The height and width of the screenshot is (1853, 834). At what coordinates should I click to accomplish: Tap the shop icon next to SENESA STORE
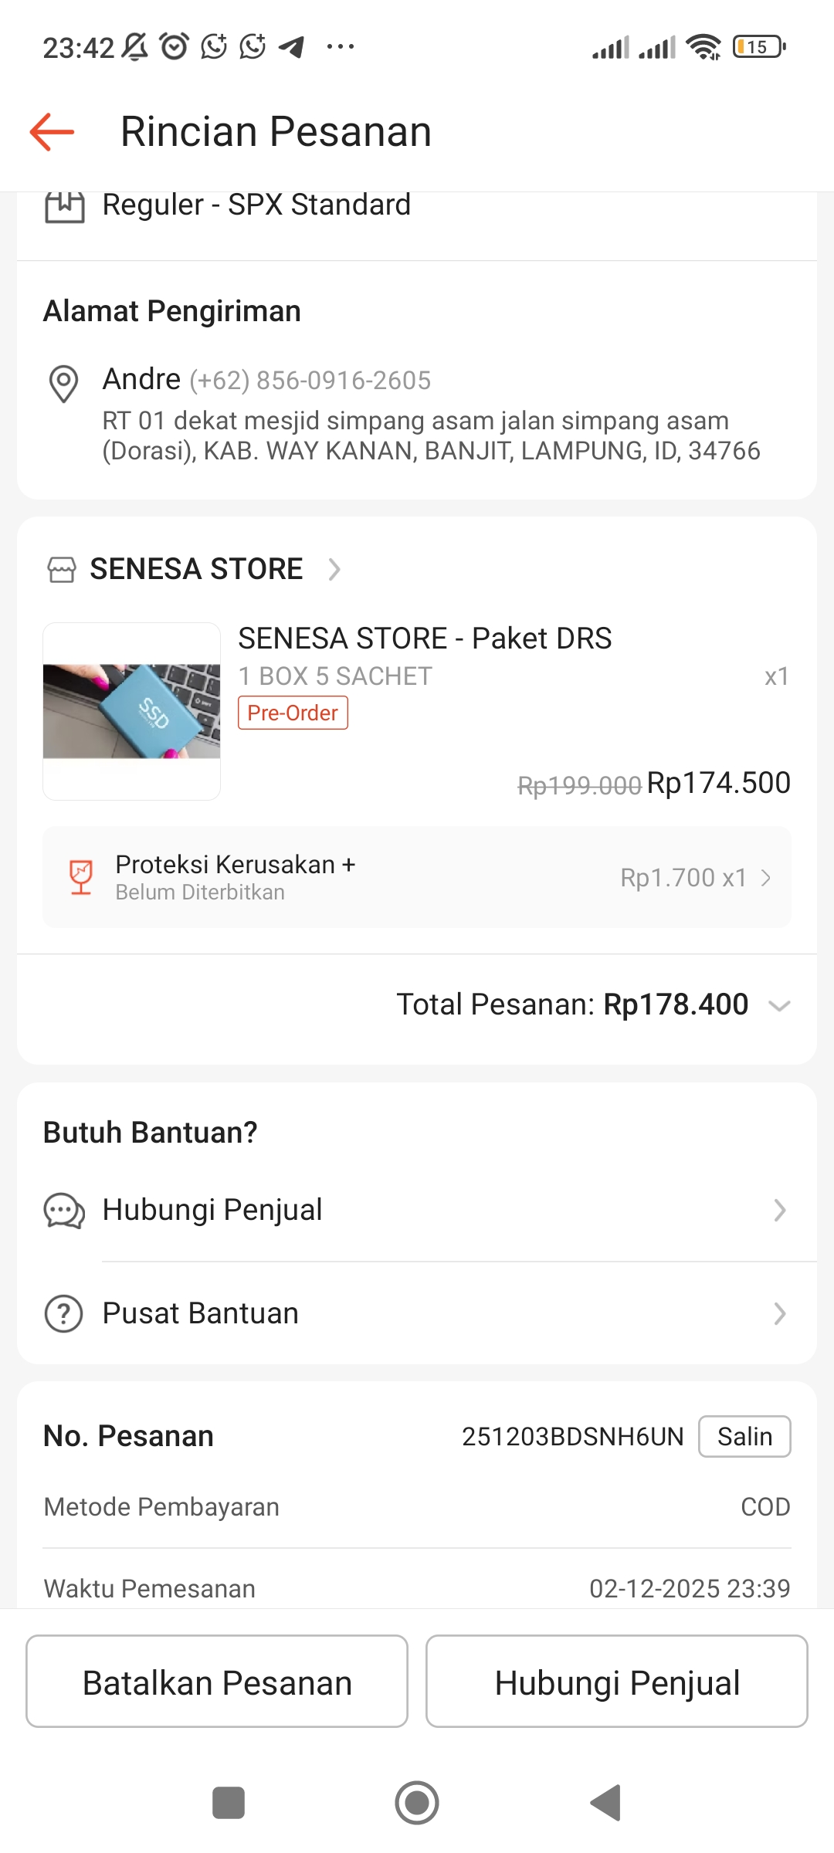[62, 570]
